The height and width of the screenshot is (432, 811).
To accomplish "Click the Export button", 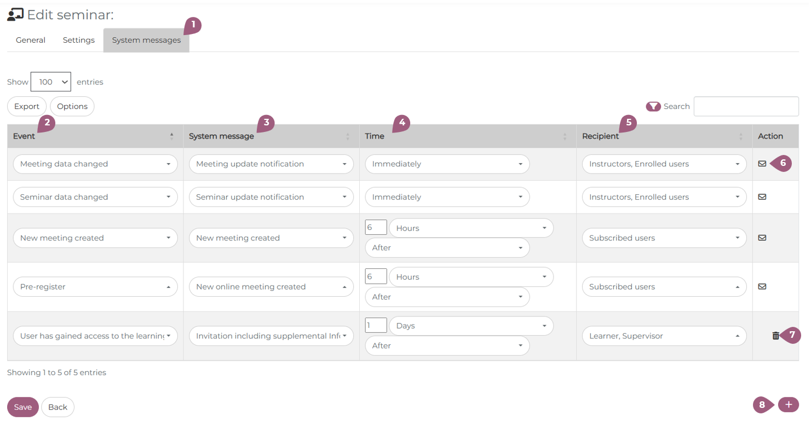I will coord(27,107).
